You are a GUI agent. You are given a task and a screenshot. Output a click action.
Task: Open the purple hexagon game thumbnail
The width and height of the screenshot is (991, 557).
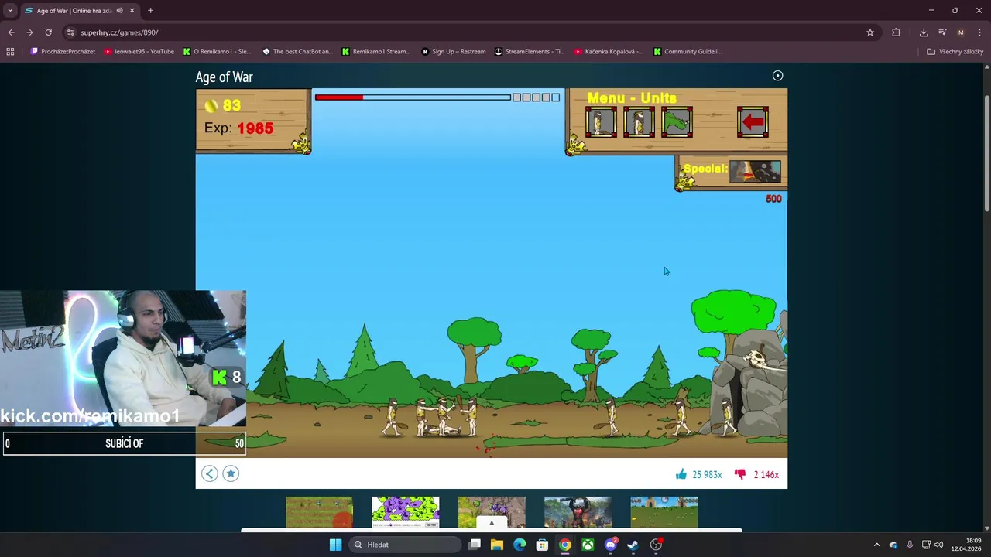406,512
